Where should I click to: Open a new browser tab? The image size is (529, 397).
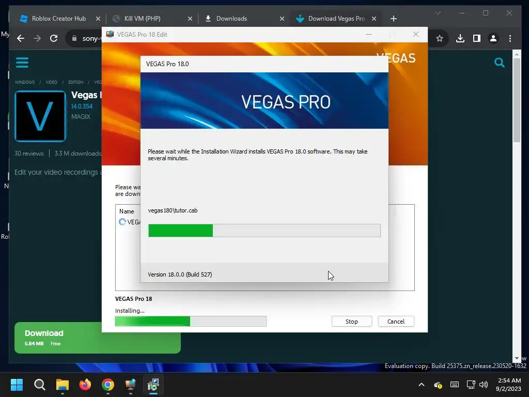(x=393, y=19)
